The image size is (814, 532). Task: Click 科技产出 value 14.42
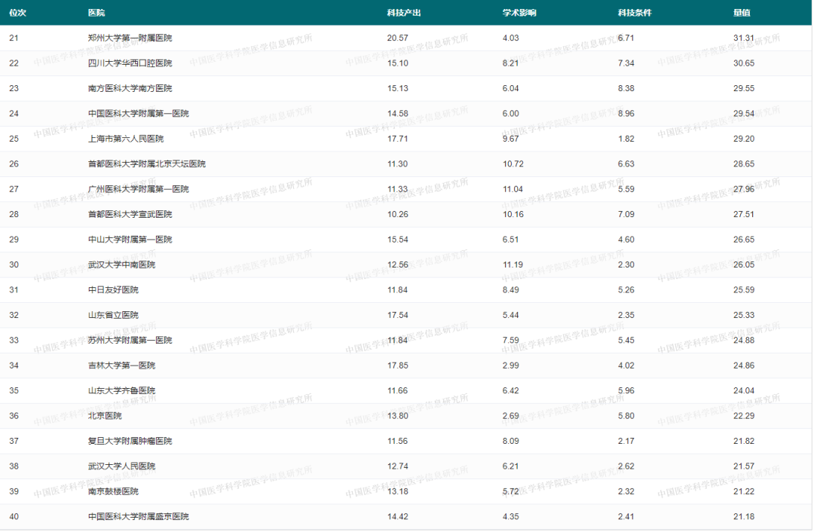pos(398,516)
